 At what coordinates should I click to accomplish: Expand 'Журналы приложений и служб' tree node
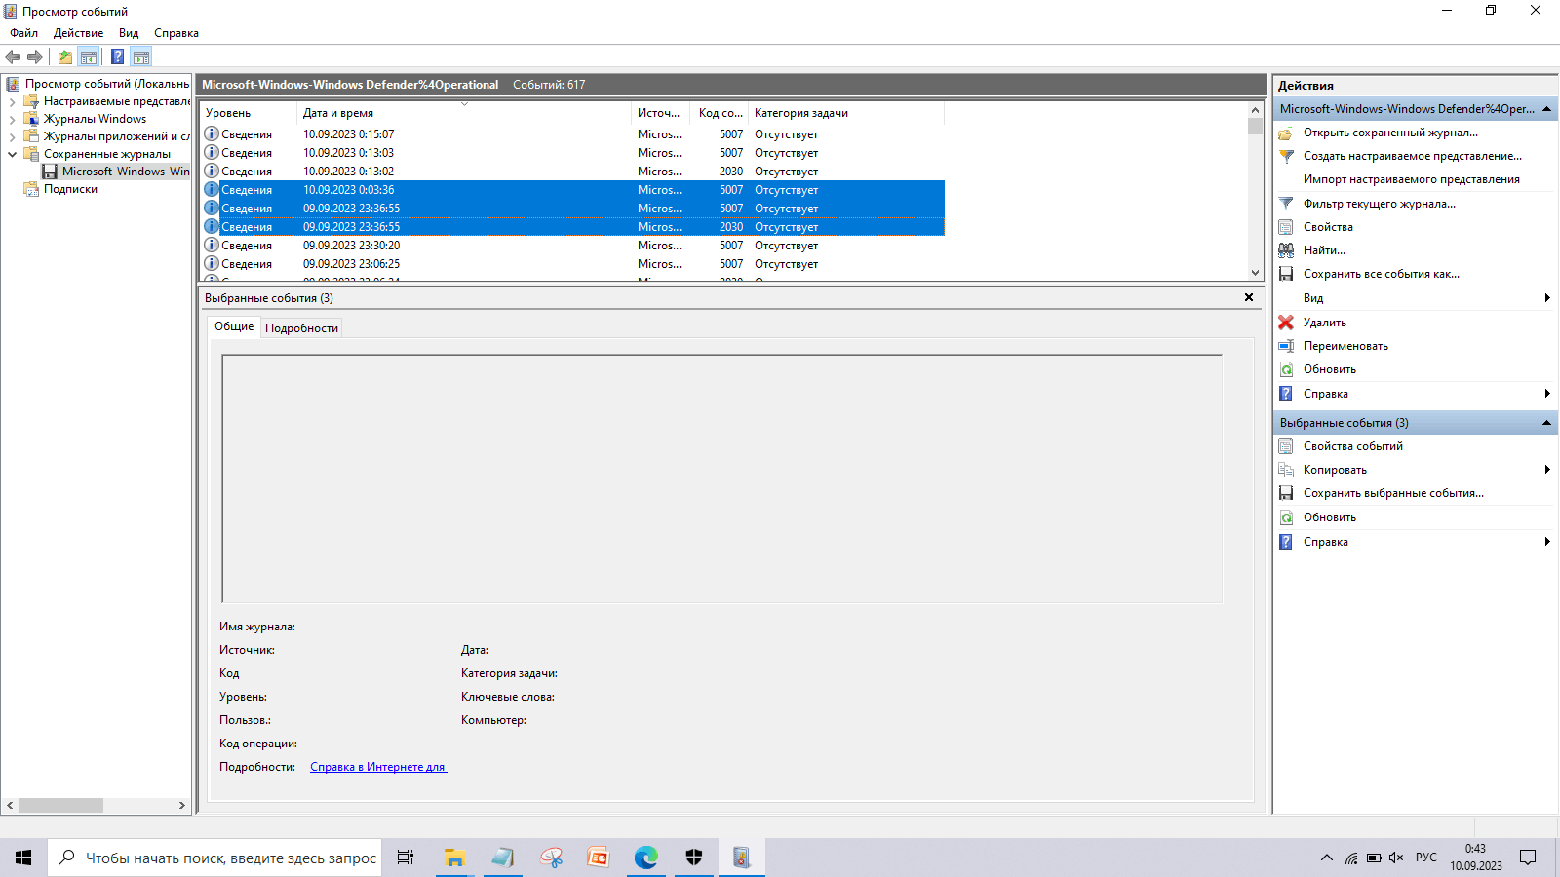pyautogui.click(x=12, y=136)
